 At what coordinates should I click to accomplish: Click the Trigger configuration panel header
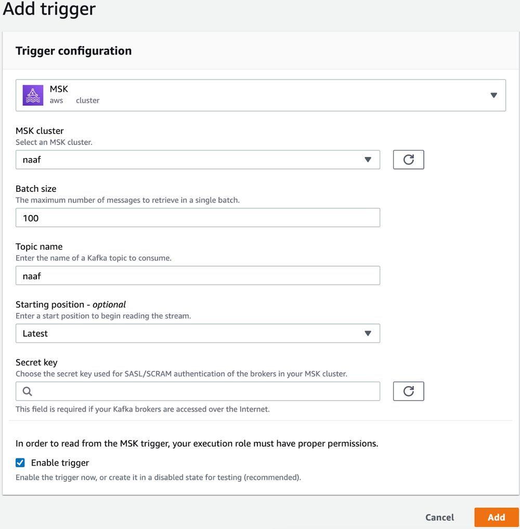tap(74, 51)
